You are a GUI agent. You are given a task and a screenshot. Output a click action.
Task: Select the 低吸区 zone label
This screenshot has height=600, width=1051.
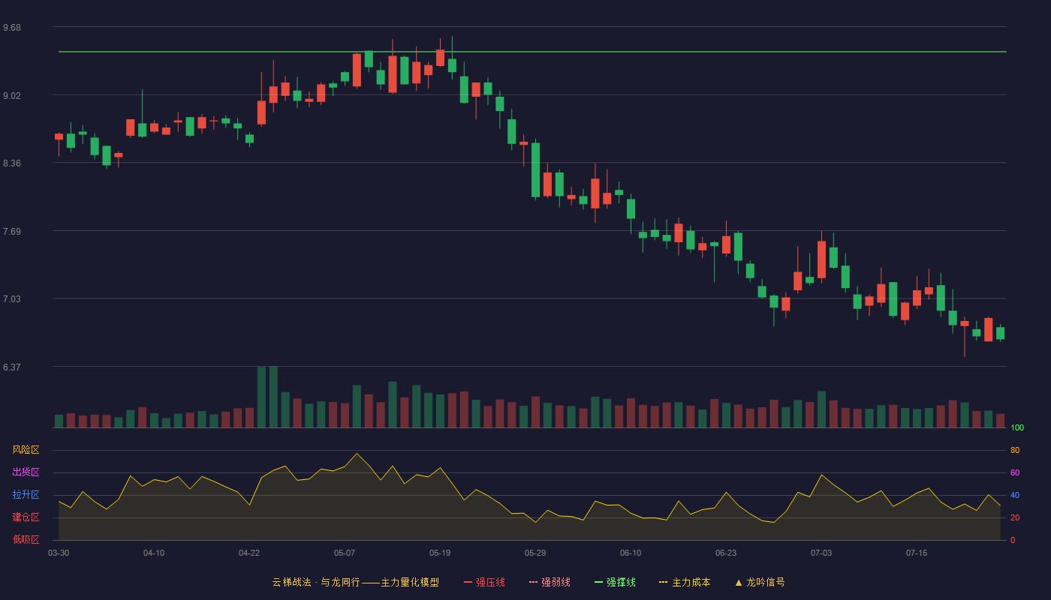pos(26,539)
